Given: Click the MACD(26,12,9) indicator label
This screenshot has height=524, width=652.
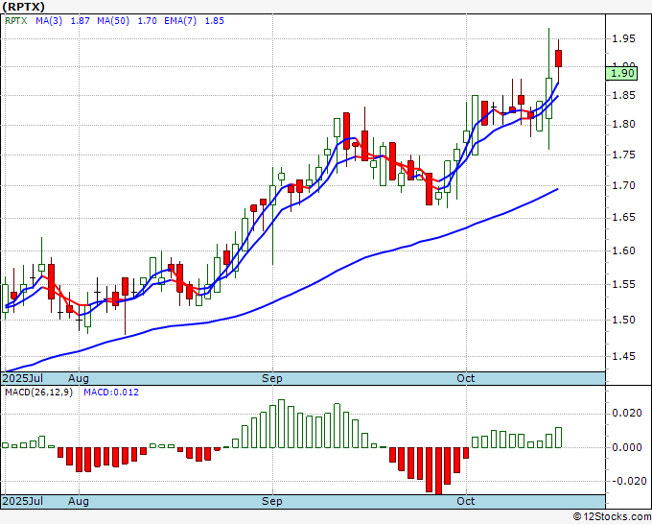Looking at the screenshot, I should [x=38, y=393].
